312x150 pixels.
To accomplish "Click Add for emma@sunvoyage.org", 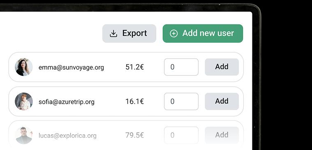I will (x=222, y=67).
